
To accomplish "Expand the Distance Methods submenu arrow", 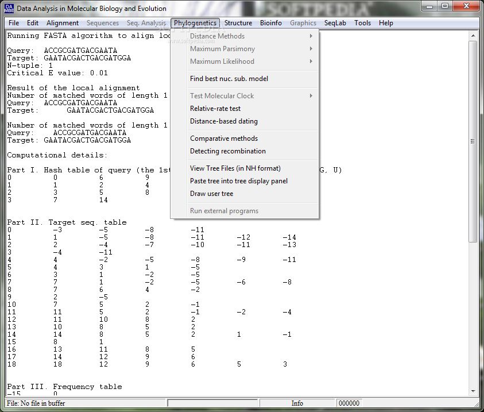I will point(311,36).
